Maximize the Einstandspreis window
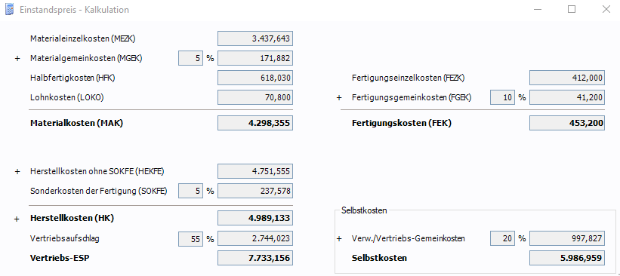The height and width of the screenshot is (276, 620). pos(572,9)
